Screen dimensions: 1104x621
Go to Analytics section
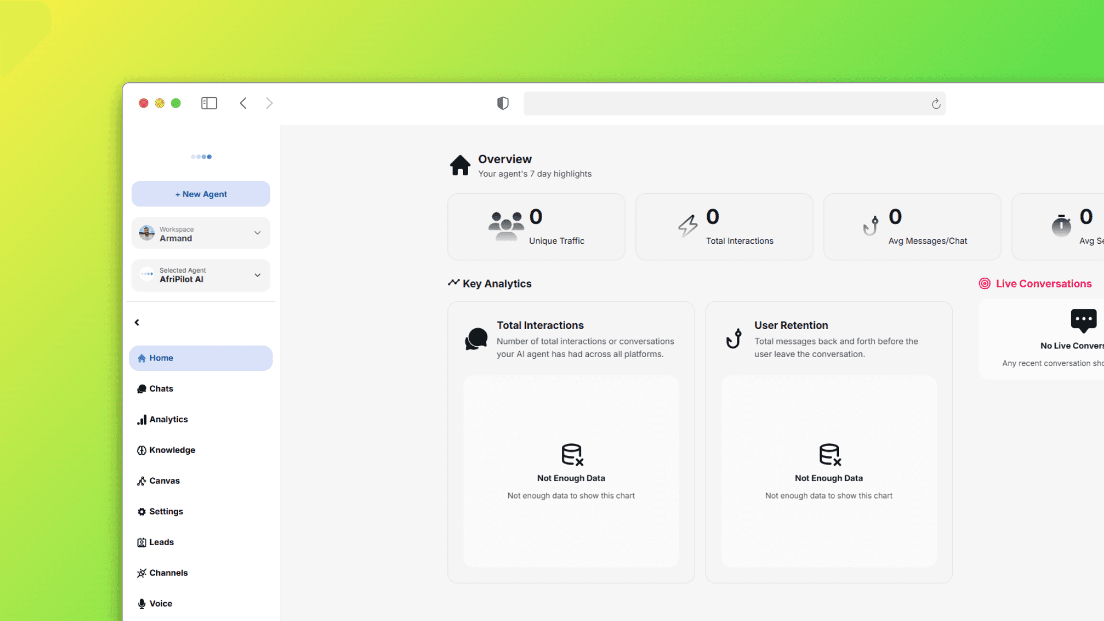tap(168, 420)
